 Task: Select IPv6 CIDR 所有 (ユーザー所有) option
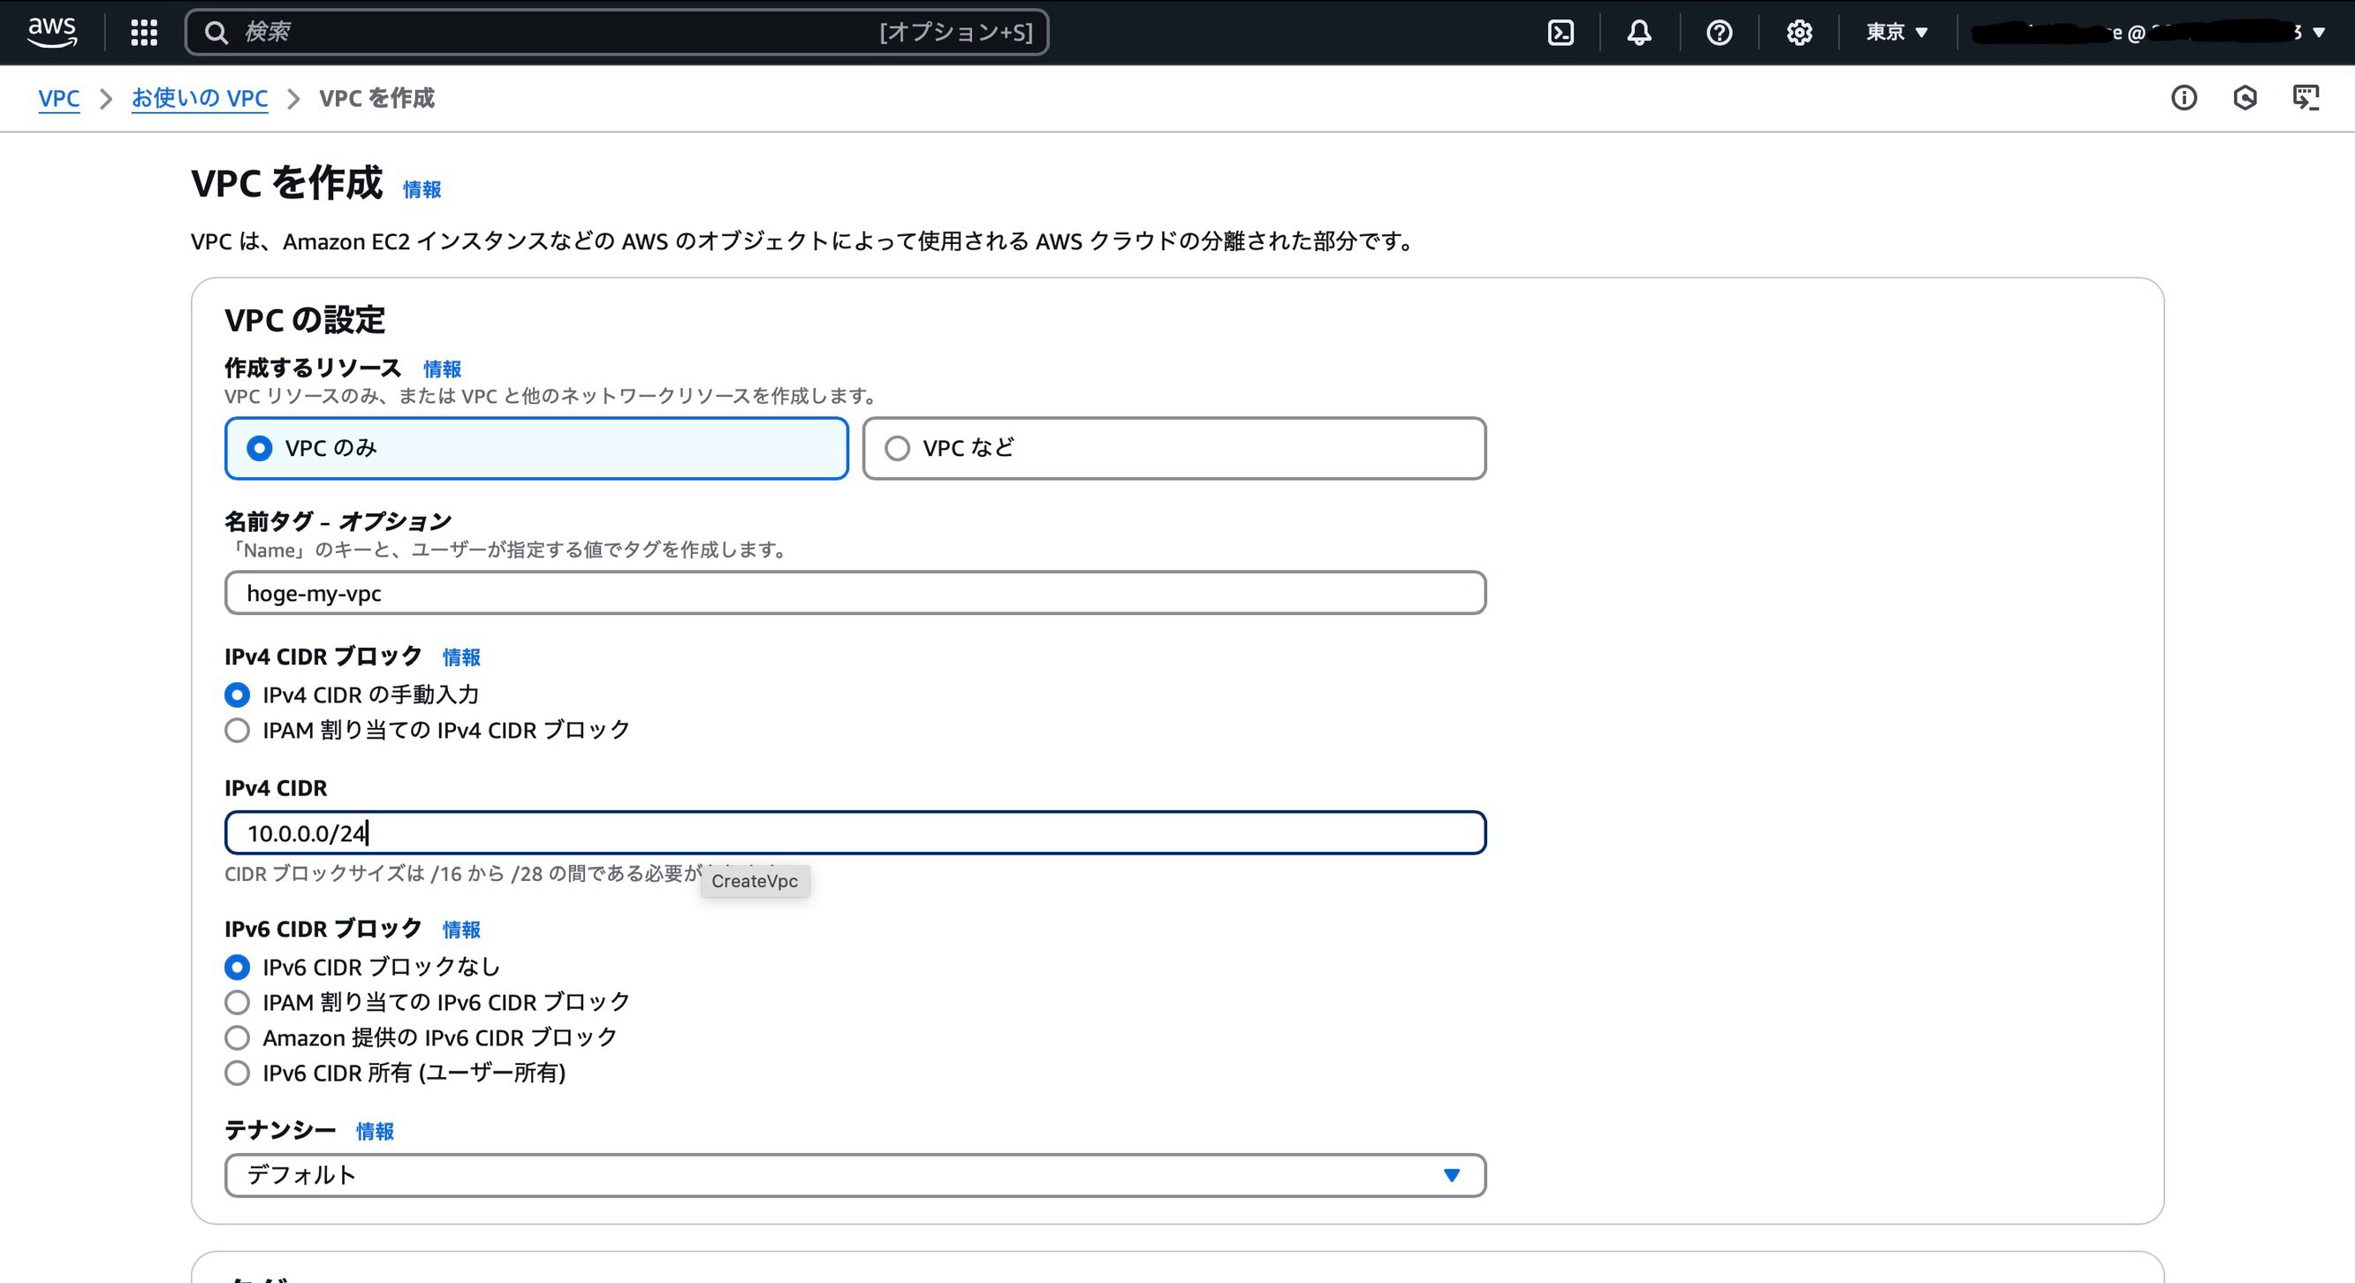click(x=237, y=1073)
